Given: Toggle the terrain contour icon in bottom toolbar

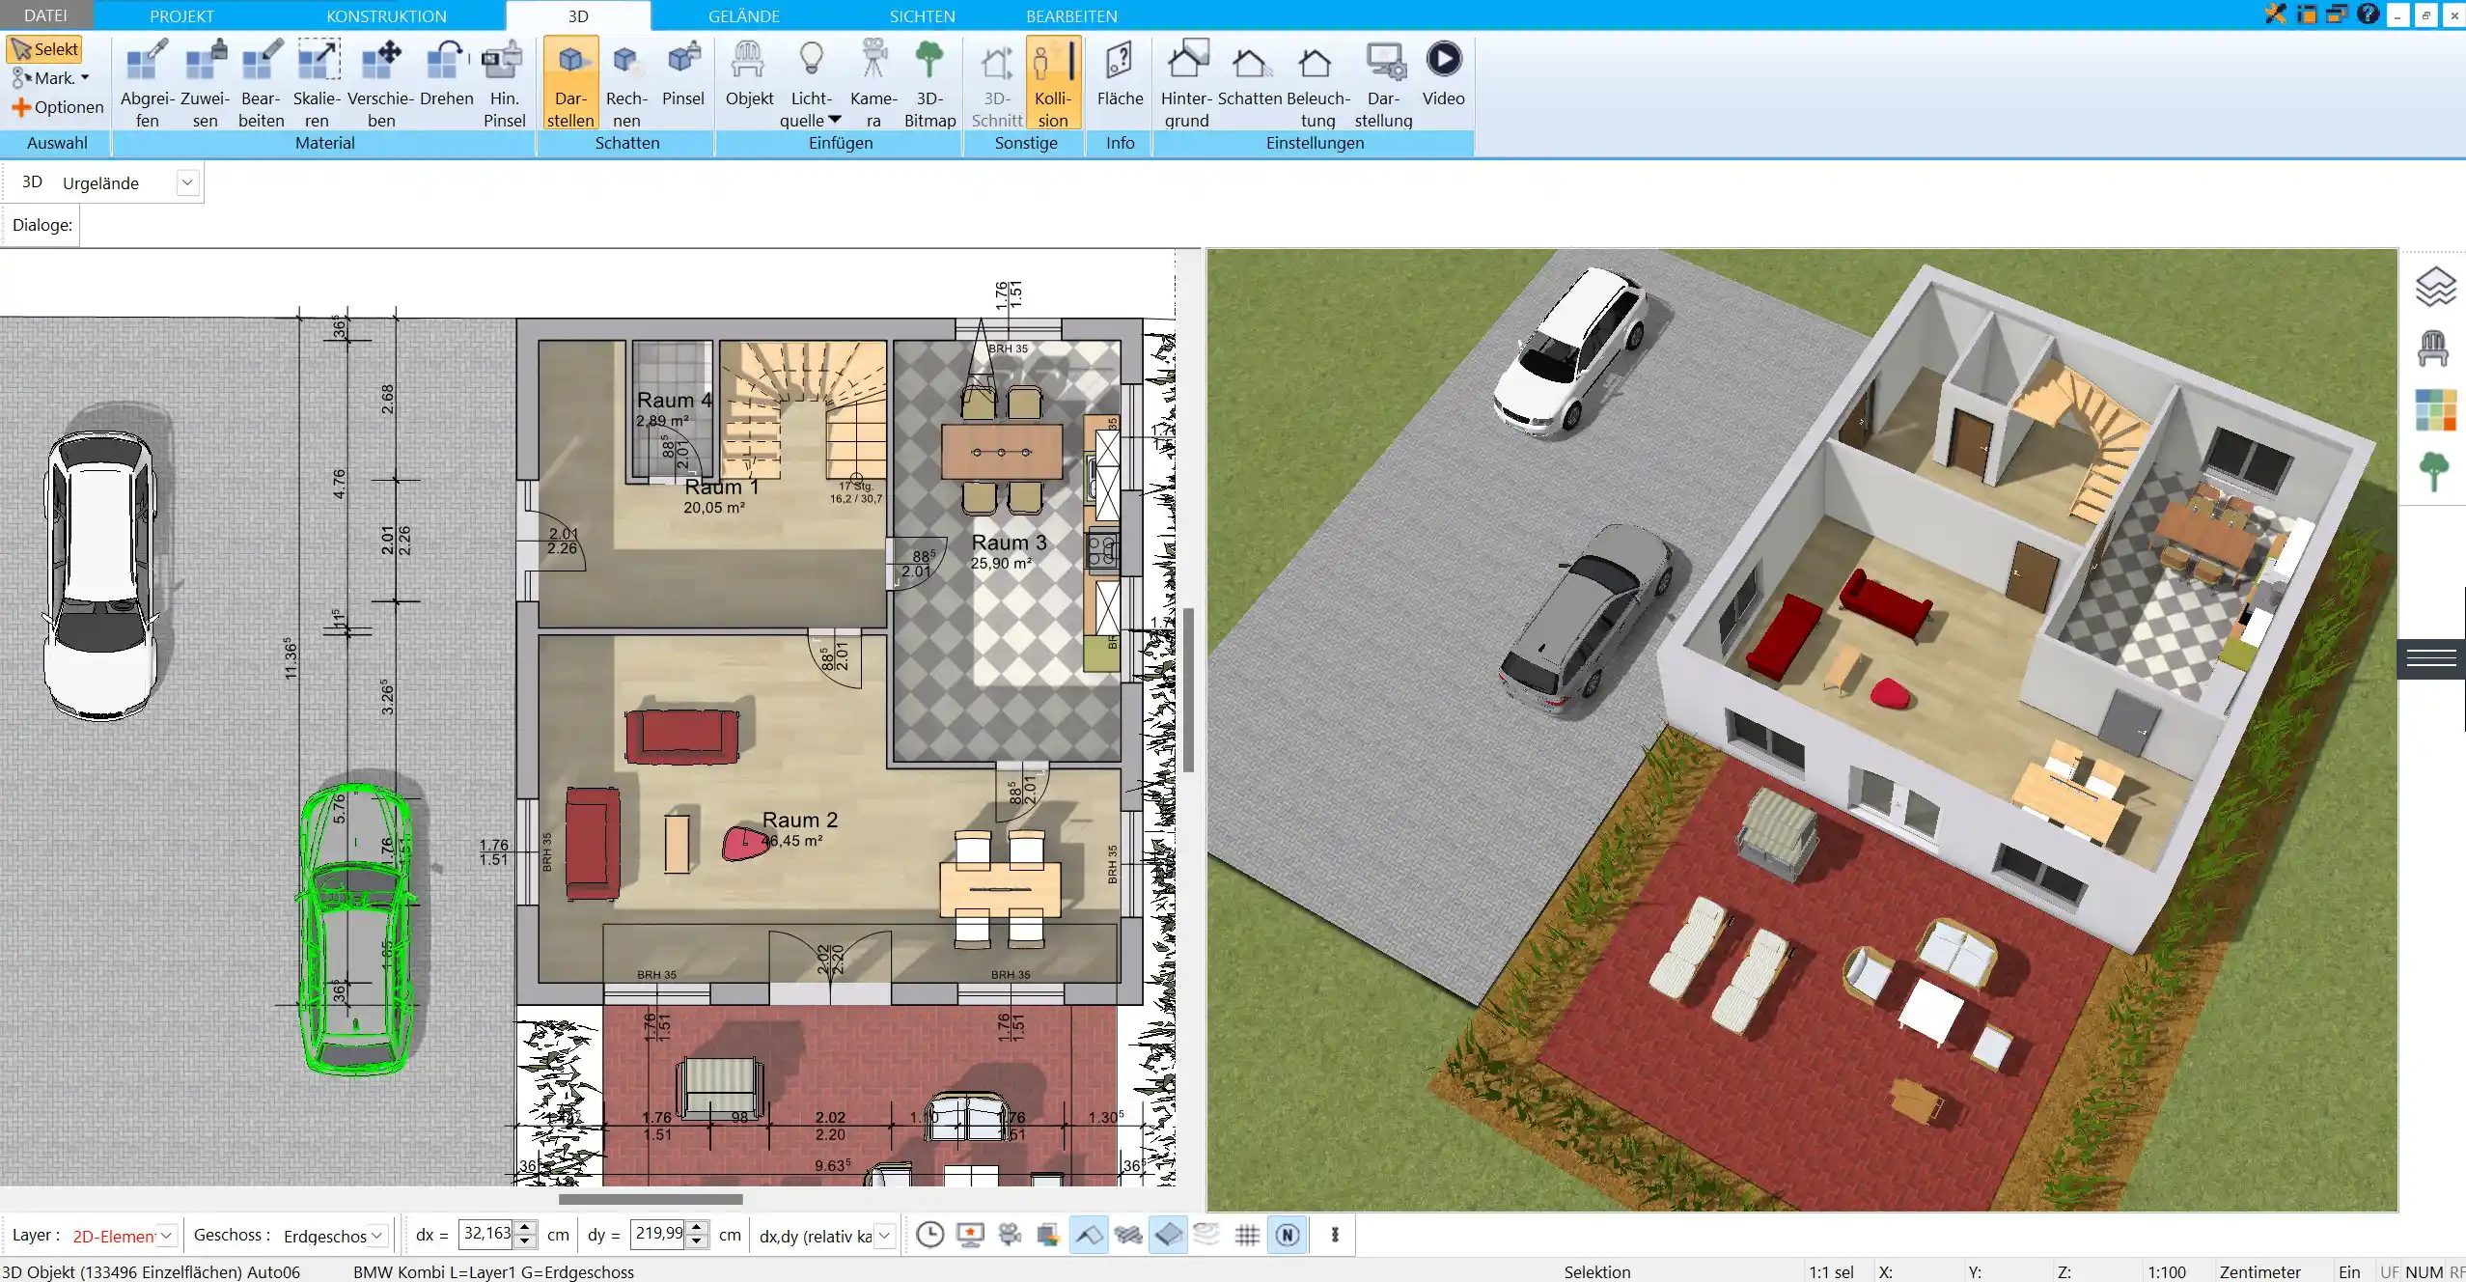Looking at the screenshot, I should tap(1206, 1235).
